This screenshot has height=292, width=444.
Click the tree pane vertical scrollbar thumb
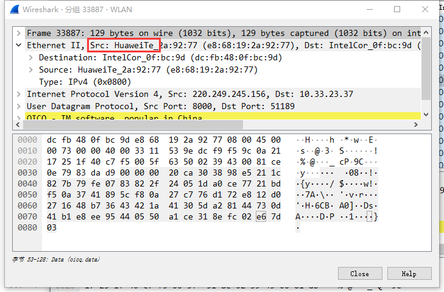[426, 68]
